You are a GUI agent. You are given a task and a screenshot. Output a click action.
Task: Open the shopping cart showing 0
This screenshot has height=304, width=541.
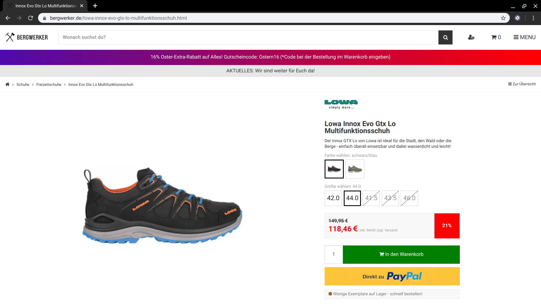[x=496, y=37]
